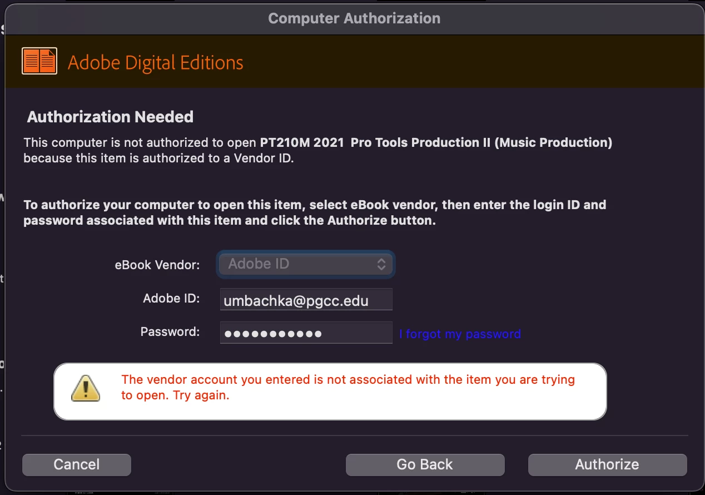The width and height of the screenshot is (705, 495).
Task: Click into the Password field
Action: [306, 333]
